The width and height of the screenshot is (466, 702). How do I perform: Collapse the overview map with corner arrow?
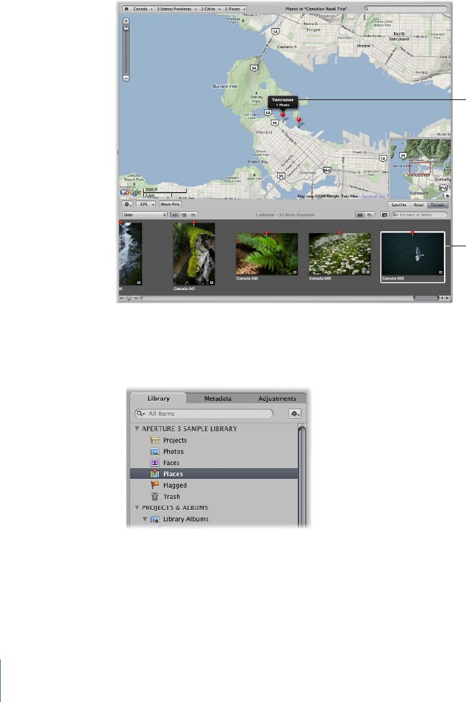[x=446, y=196]
